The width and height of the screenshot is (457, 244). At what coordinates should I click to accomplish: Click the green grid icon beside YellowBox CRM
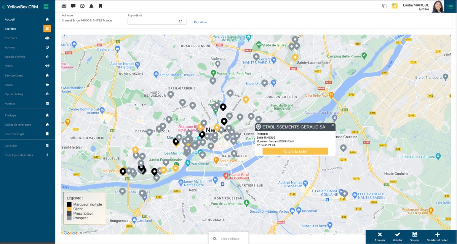[46, 6]
